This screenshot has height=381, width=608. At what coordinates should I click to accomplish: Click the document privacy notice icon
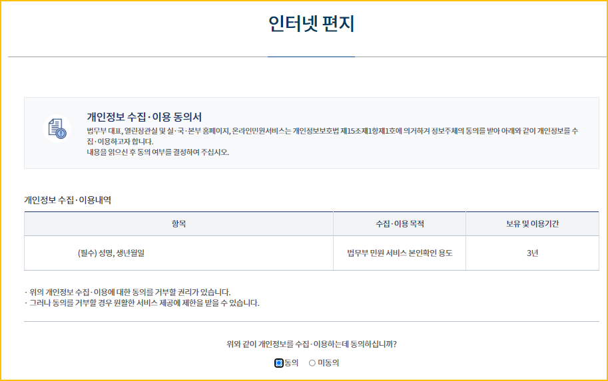tap(57, 128)
